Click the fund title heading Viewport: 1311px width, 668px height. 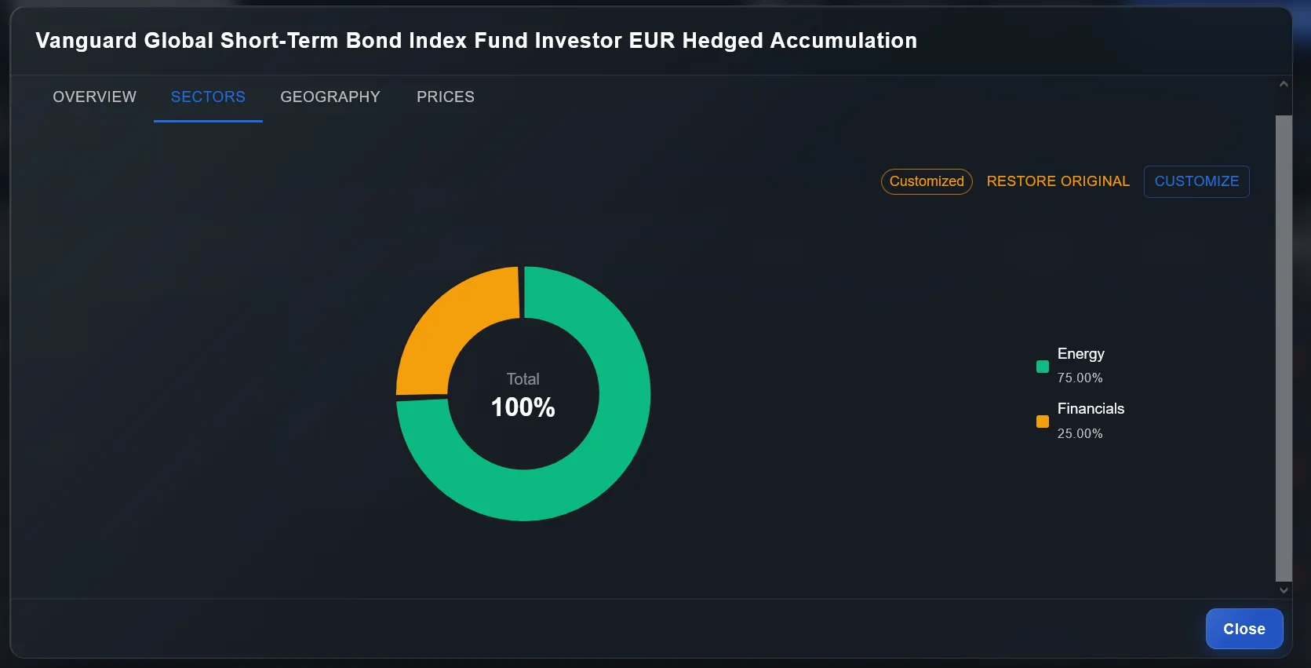(x=475, y=41)
